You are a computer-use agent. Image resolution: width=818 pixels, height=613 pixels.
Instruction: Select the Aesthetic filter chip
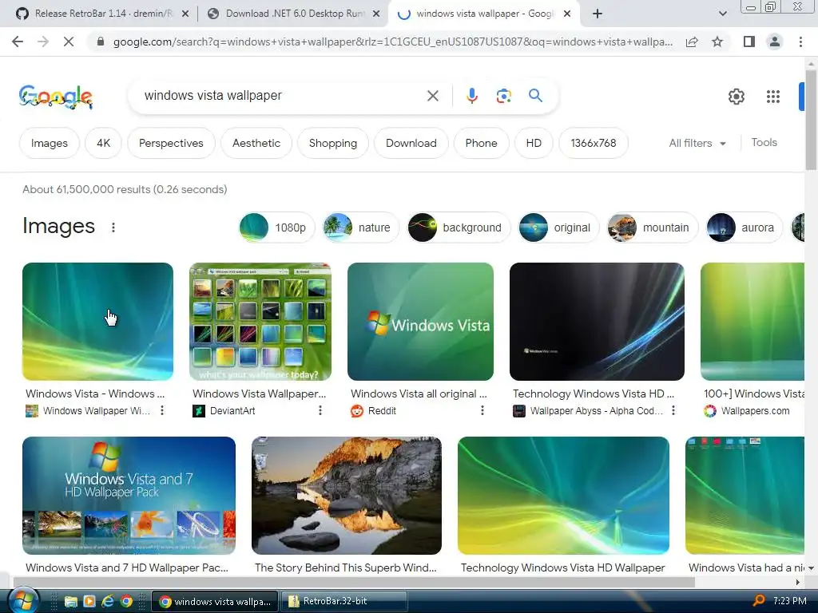tap(256, 144)
